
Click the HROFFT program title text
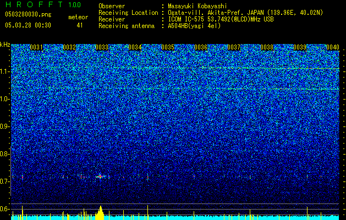point(35,4)
